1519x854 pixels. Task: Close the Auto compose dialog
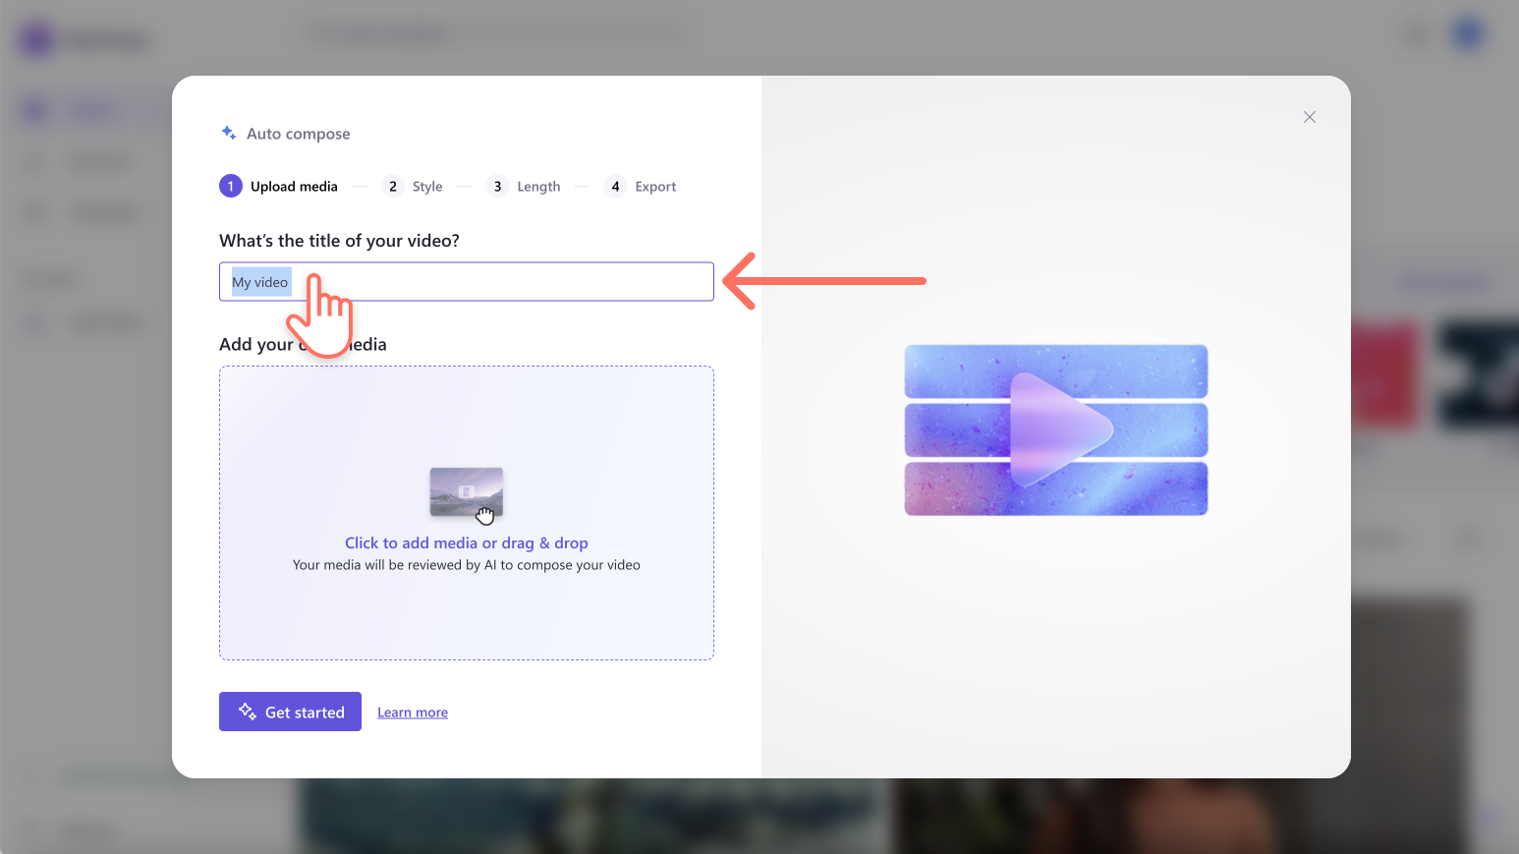1309,117
